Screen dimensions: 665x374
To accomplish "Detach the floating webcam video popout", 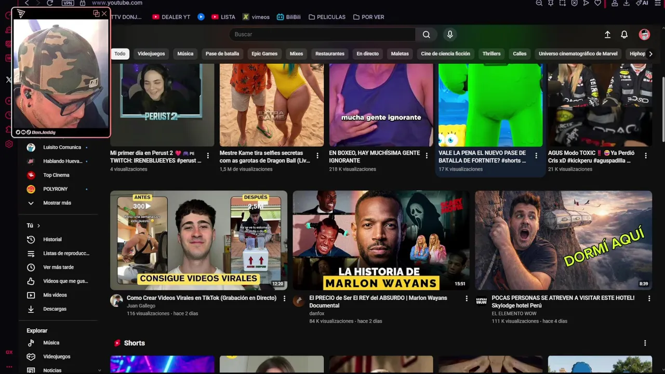I will [96, 14].
